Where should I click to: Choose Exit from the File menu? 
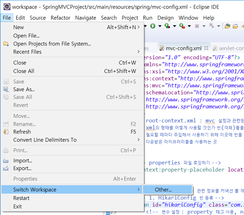point(72,207)
